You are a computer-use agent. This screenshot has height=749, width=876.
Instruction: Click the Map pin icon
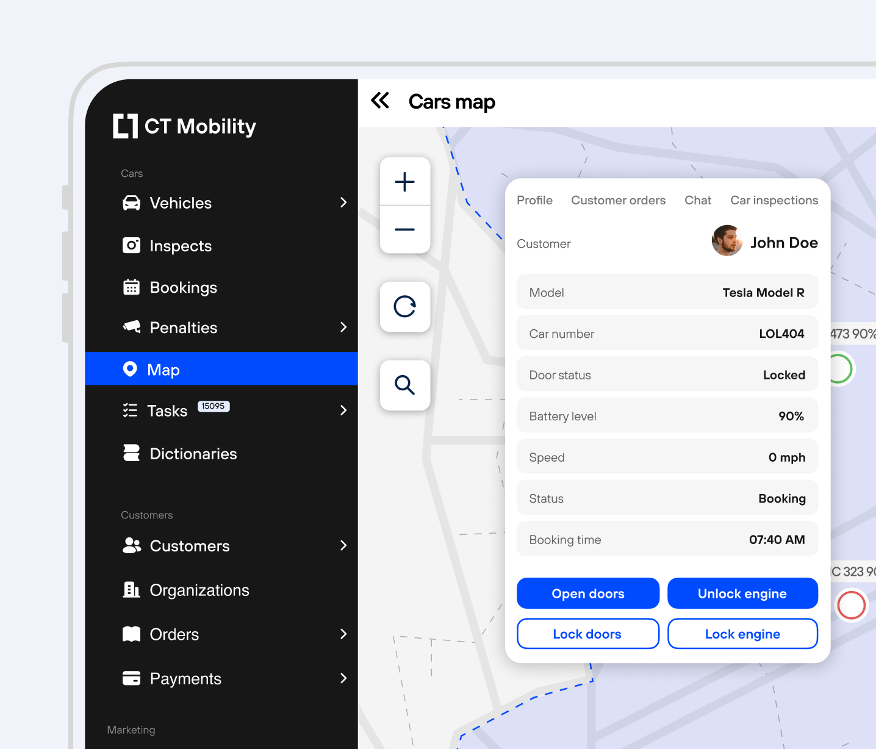point(130,369)
